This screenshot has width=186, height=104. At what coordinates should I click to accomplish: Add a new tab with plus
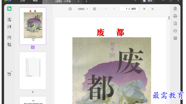pyautogui.click(x=86, y=1)
